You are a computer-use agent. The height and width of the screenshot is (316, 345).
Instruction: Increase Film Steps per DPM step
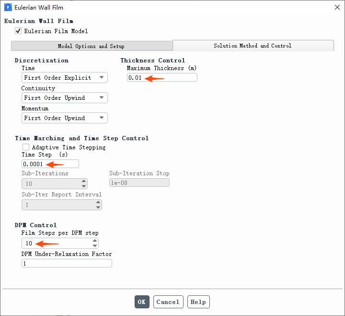95,241
